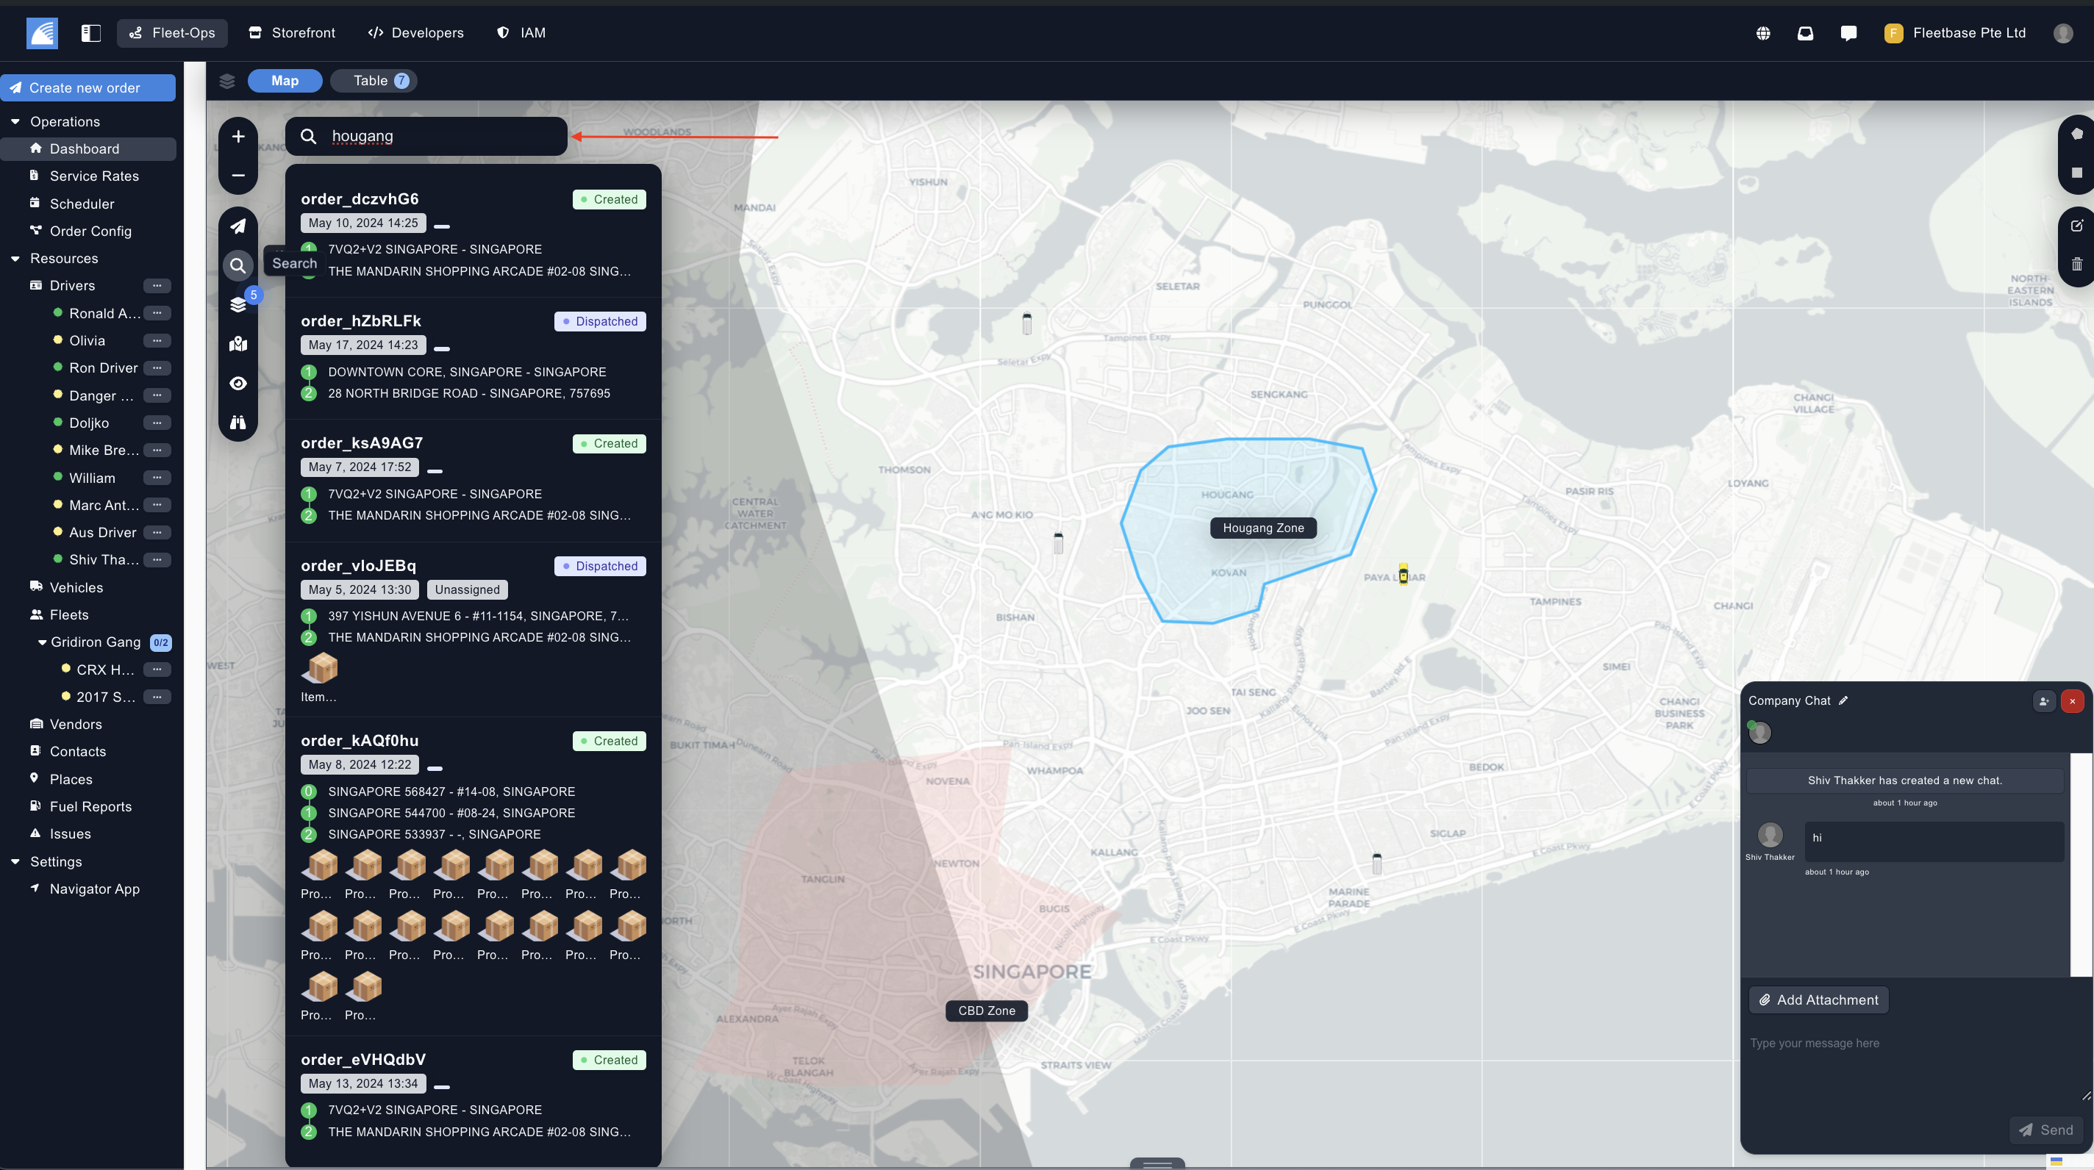Screen dimensions: 2094x1170
Task: Click the Send message button
Action: click(x=2046, y=1130)
